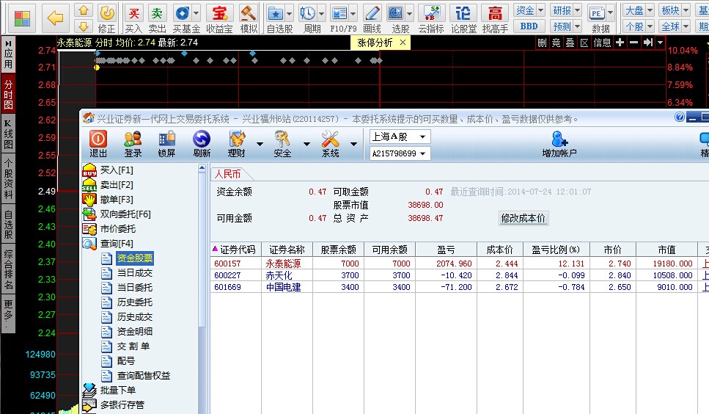Open 云指标 toolbar icon
The width and height of the screenshot is (709, 414).
(431, 18)
